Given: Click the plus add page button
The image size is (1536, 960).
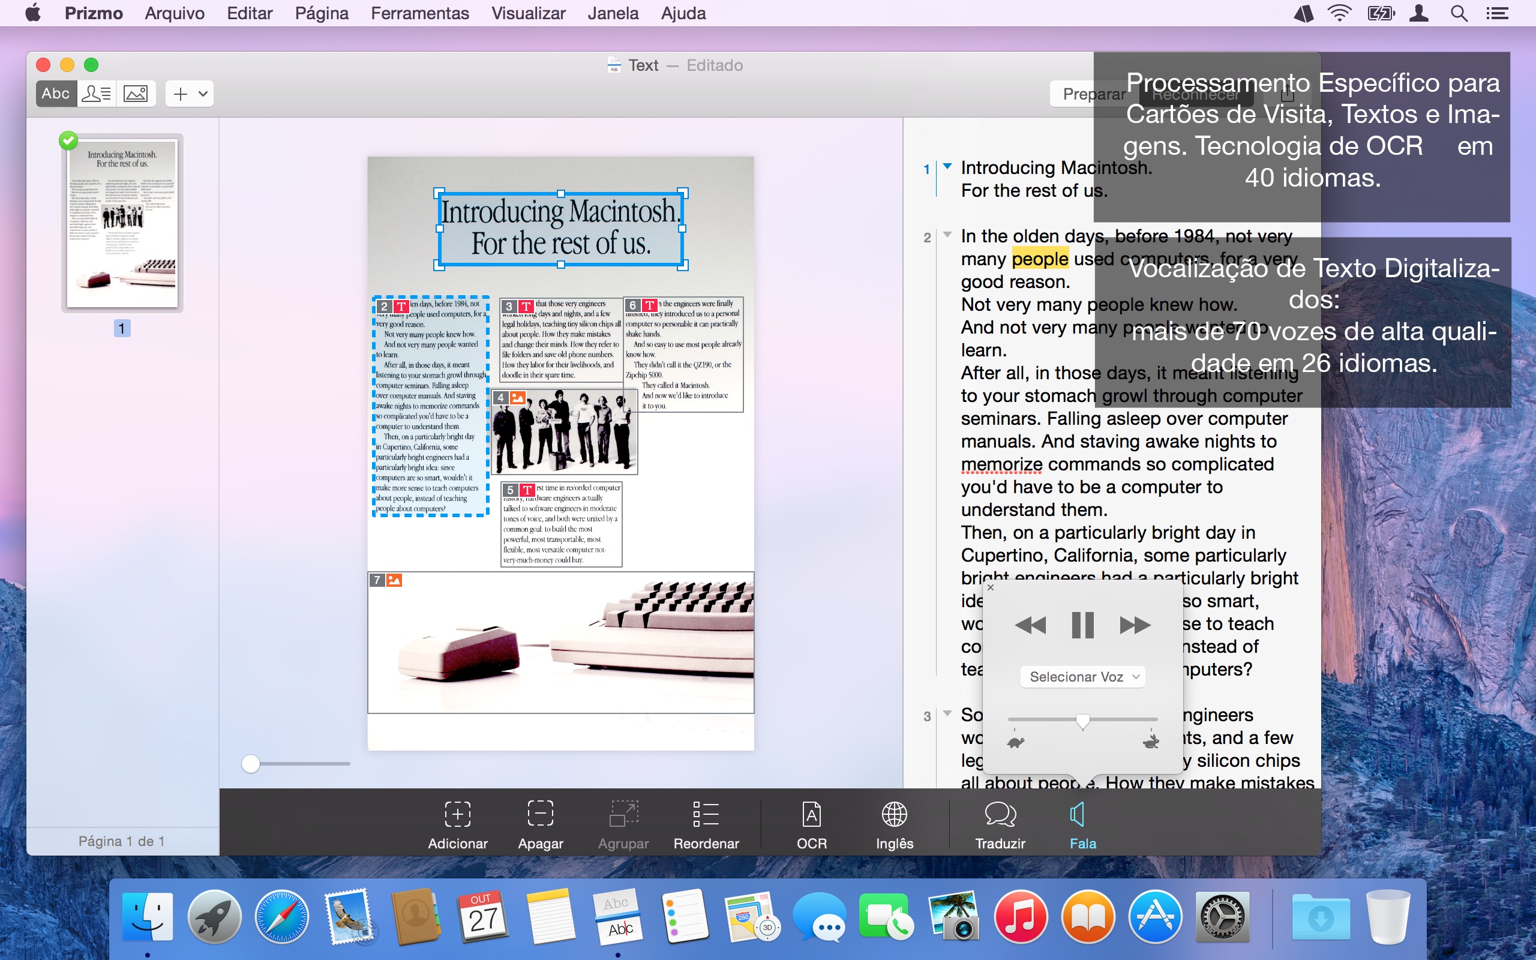Looking at the screenshot, I should (x=180, y=94).
